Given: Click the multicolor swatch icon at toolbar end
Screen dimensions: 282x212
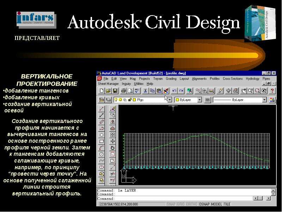Looking at the screenshot, I should click(272, 100).
